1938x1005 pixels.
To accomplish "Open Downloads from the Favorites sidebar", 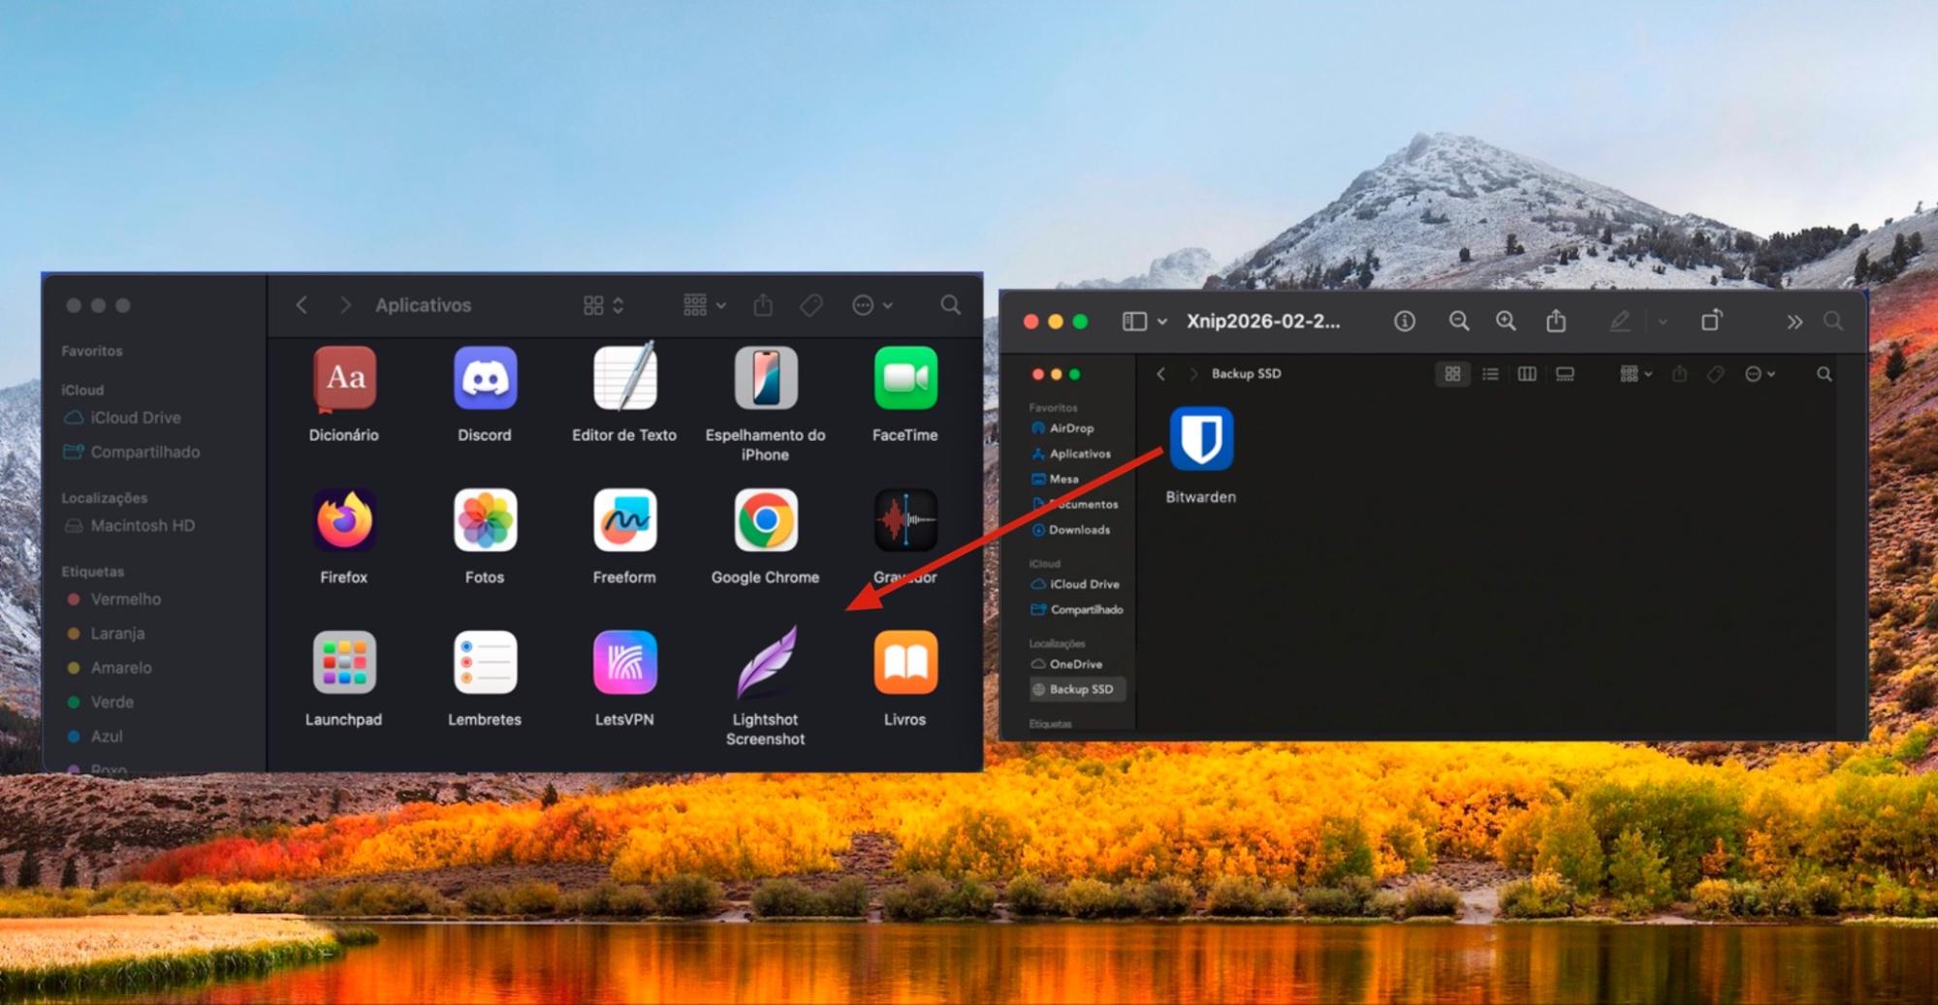I will coord(1076,530).
